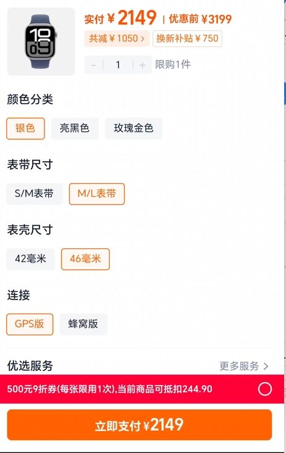Click the chevron next to 更多服务
The height and width of the screenshot is (453, 286).
[266, 367]
